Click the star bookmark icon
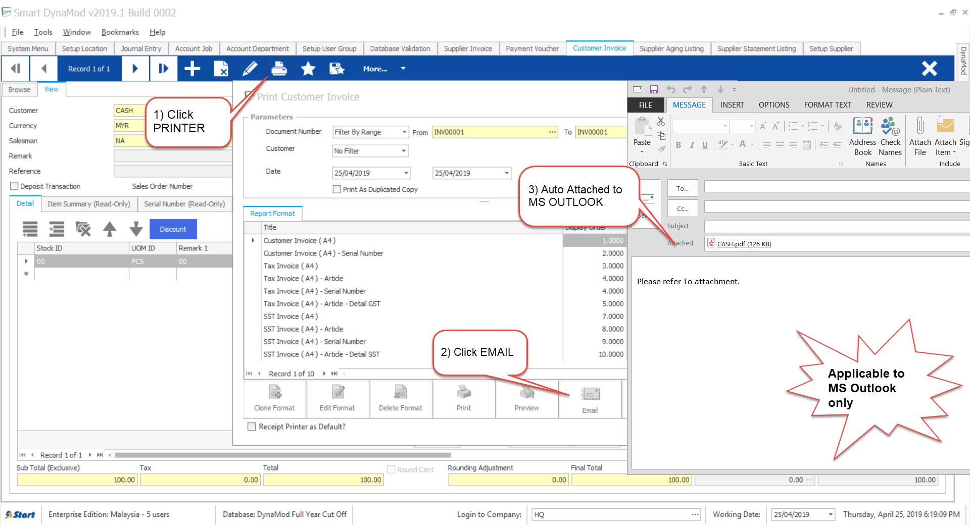Image resolution: width=970 pixels, height=526 pixels. (x=308, y=69)
